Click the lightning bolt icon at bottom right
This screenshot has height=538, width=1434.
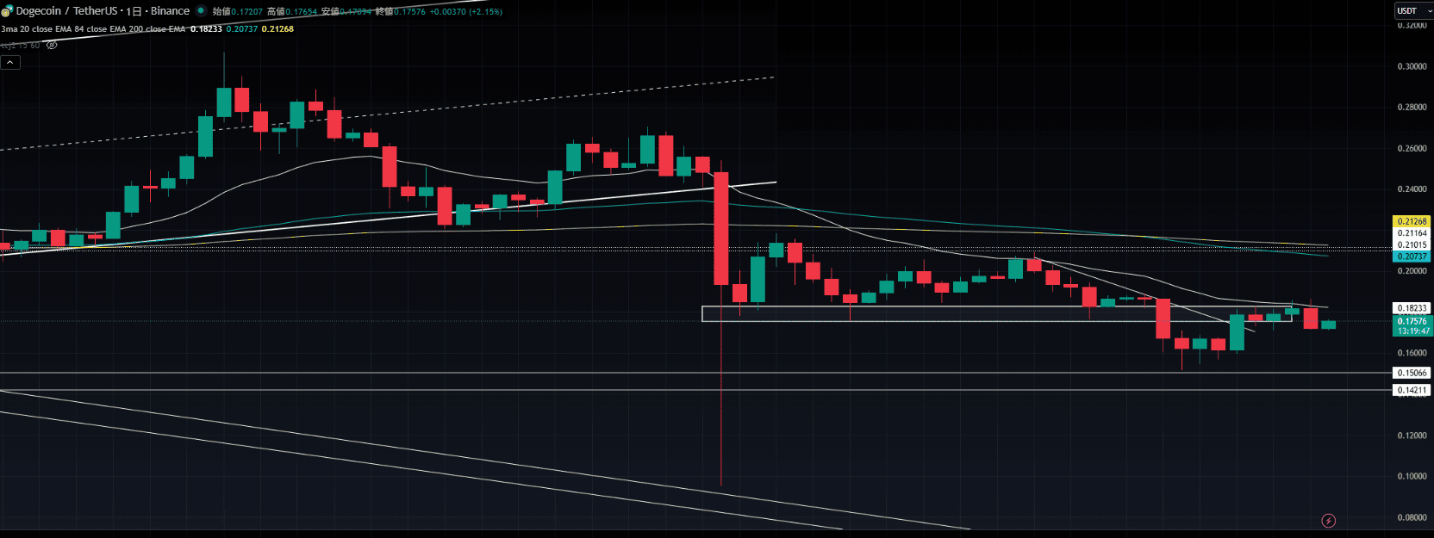point(1328,521)
